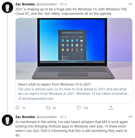This screenshot has height=138, width=135.
Task: Click the reply icon on first tweet
Action: (18, 108)
